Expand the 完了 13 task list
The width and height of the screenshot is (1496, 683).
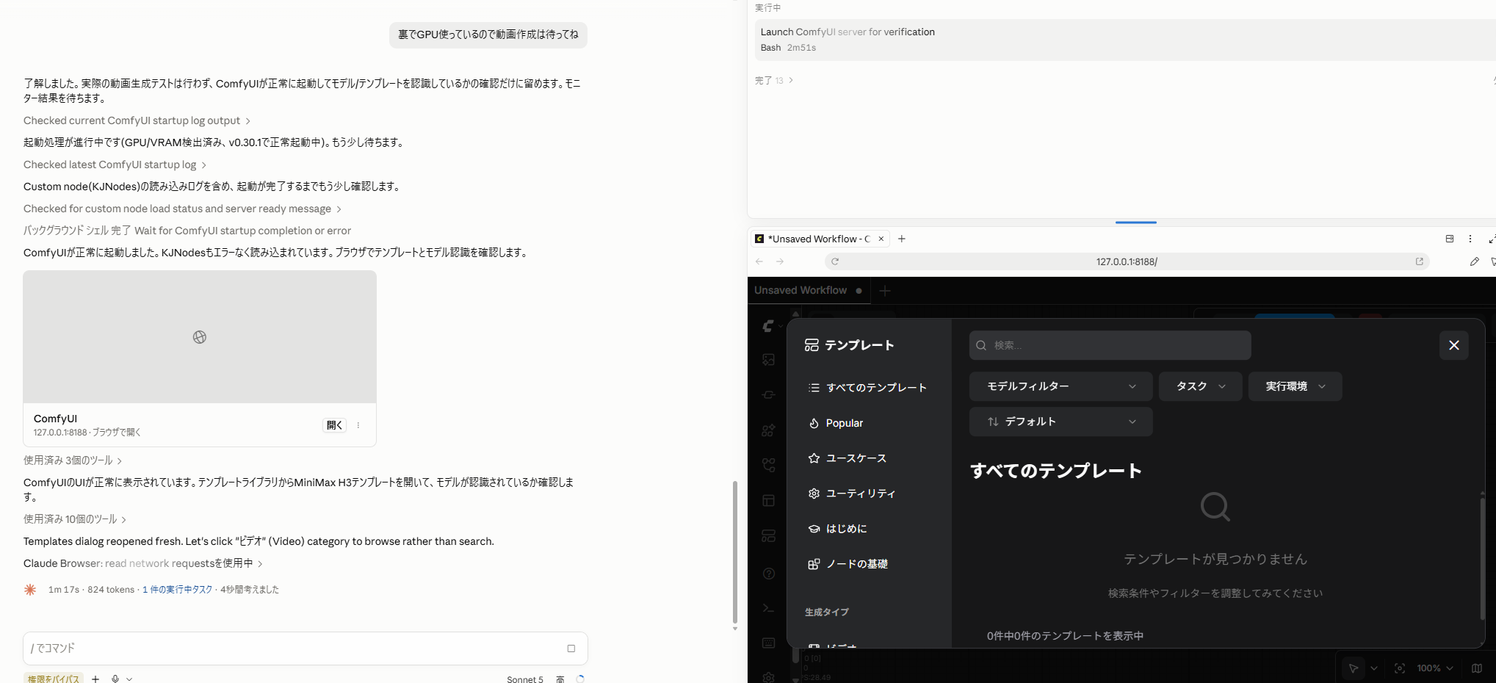coord(774,80)
